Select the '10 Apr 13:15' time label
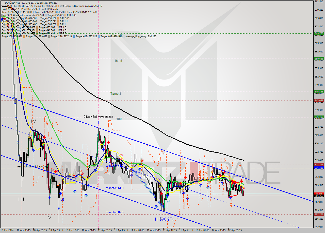Screen dimensions: 325x233 coord(56,230)
